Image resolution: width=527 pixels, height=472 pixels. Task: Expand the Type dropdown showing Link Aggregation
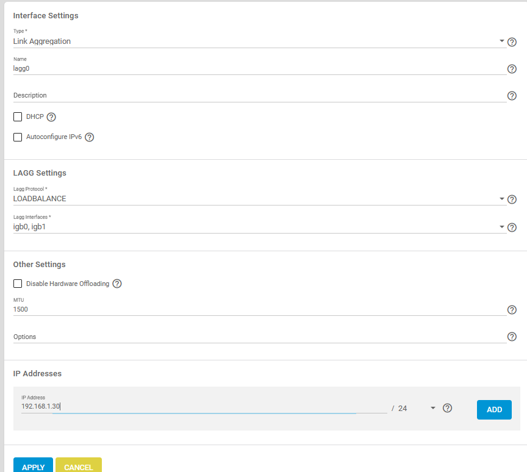coord(259,41)
